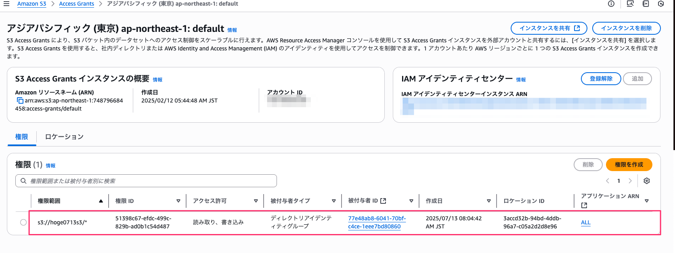Image resolution: width=675 pixels, height=253 pixels.
Task: Click the s3://hoge0713s3/* scope cell
Action: pos(62,222)
